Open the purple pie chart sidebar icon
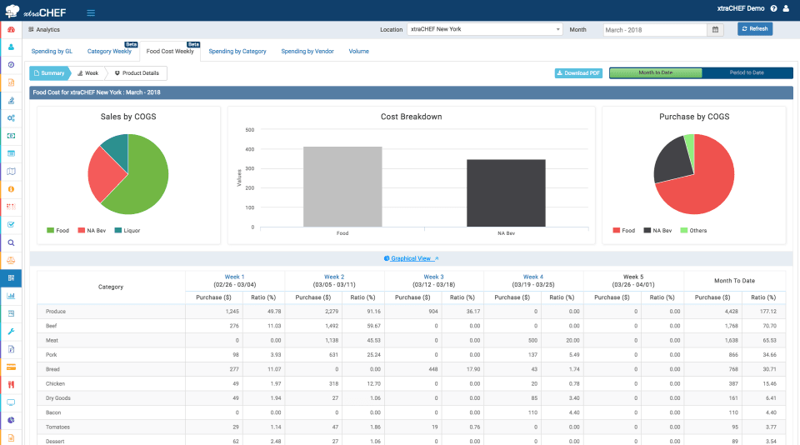The height and width of the screenshot is (445, 800). [x=11, y=421]
